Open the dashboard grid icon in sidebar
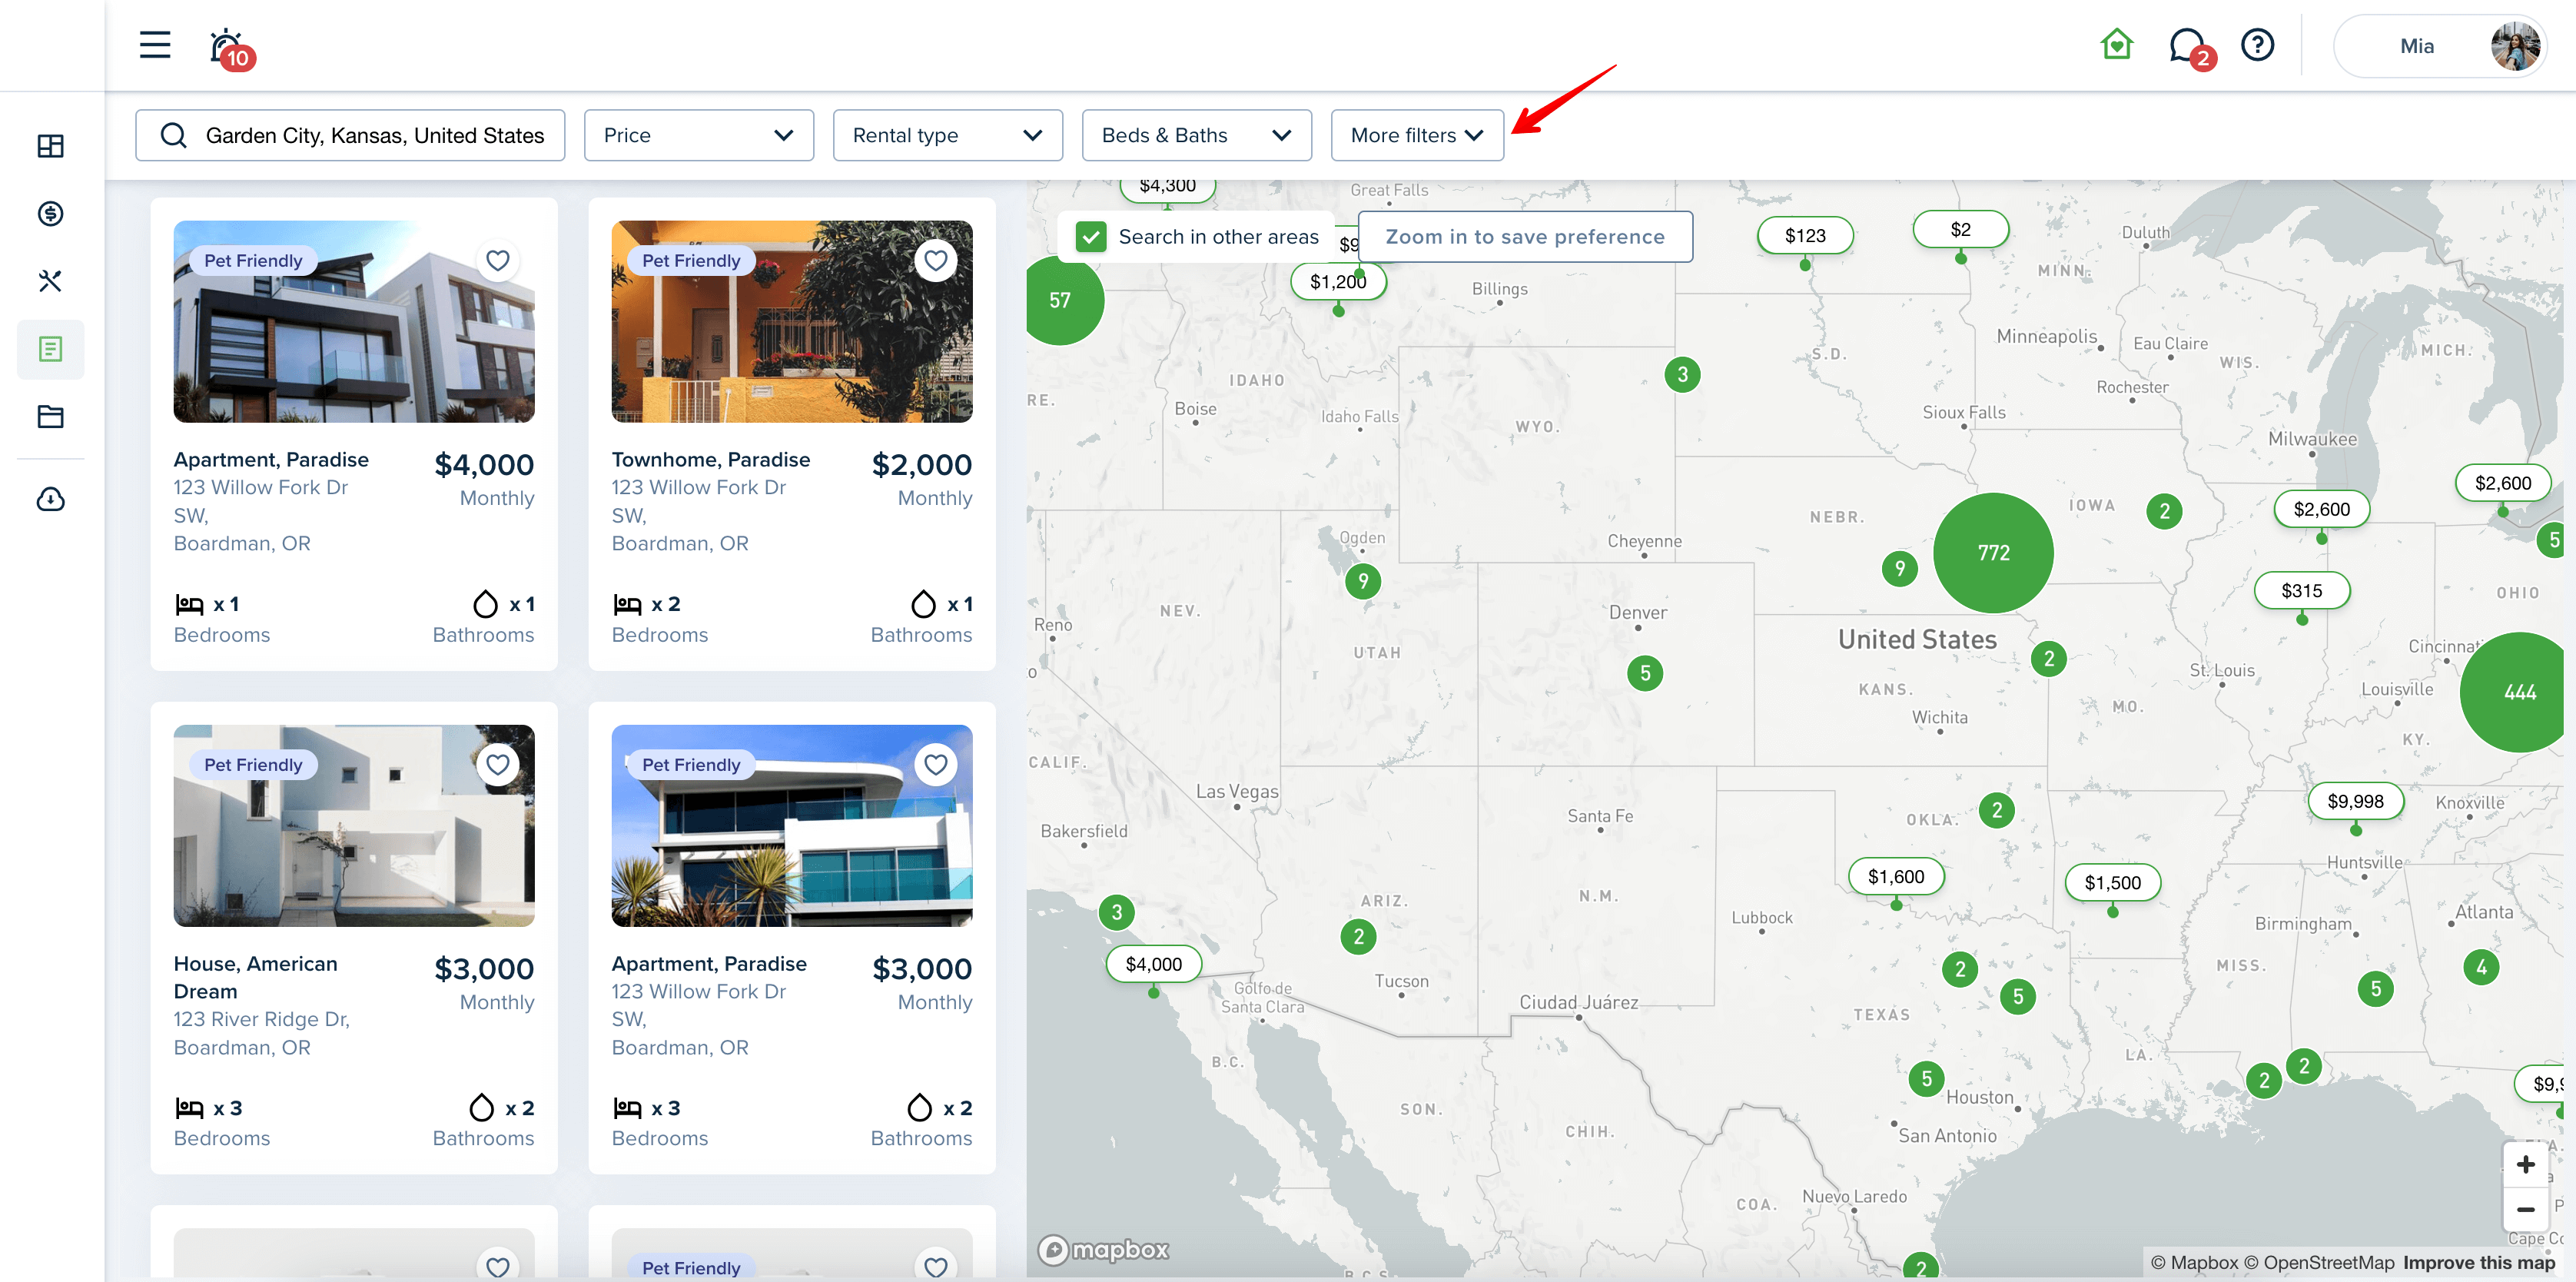The image size is (2576, 1282). (50, 146)
